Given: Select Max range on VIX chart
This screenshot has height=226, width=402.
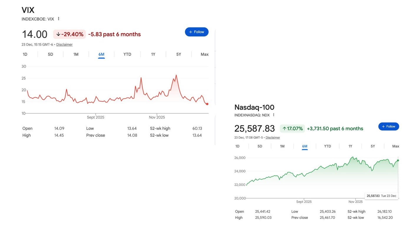Looking at the screenshot, I should point(205,54).
